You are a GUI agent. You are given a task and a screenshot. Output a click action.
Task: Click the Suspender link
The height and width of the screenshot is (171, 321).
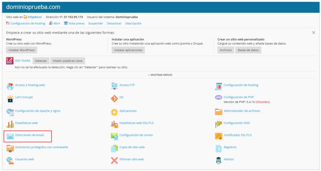click(96, 24)
